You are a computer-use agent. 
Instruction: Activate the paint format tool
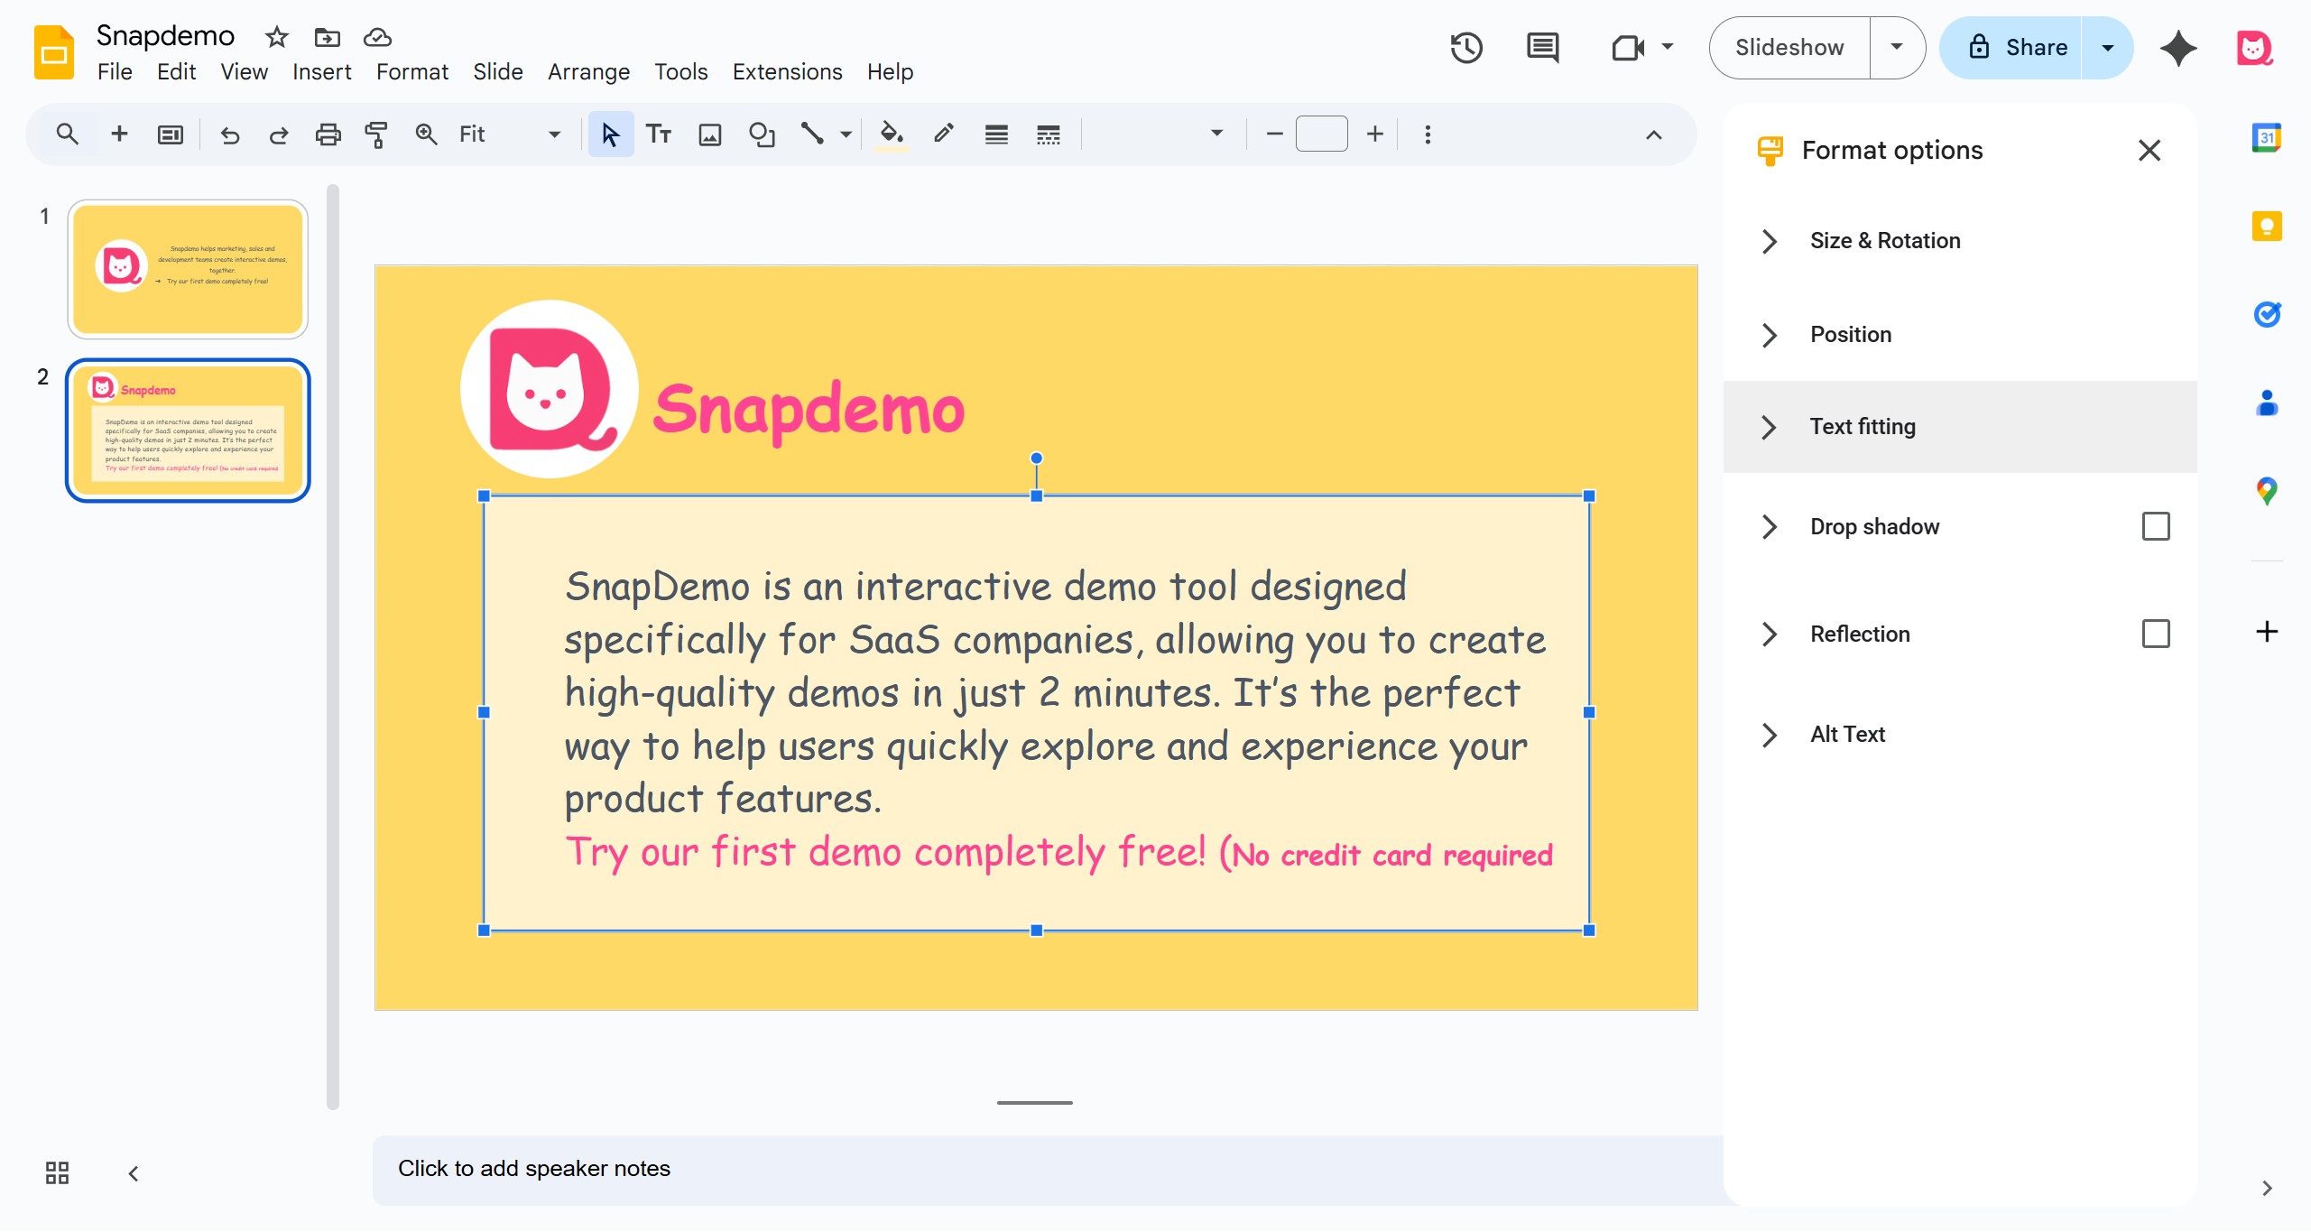(376, 134)
